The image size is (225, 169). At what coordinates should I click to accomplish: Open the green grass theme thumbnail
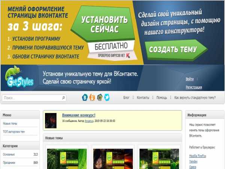[x=67, y=159]
